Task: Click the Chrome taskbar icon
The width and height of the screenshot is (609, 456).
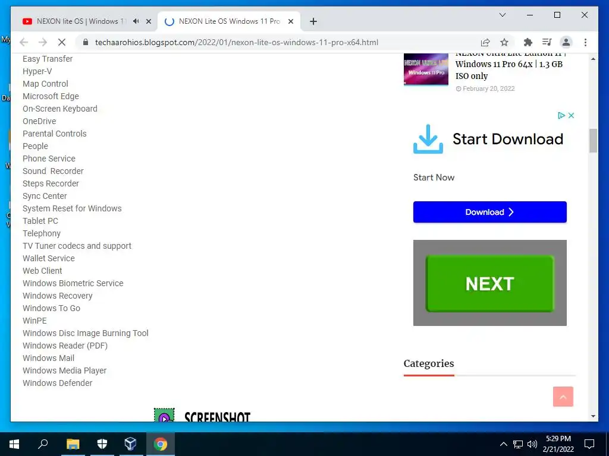Action: point(160,444)
